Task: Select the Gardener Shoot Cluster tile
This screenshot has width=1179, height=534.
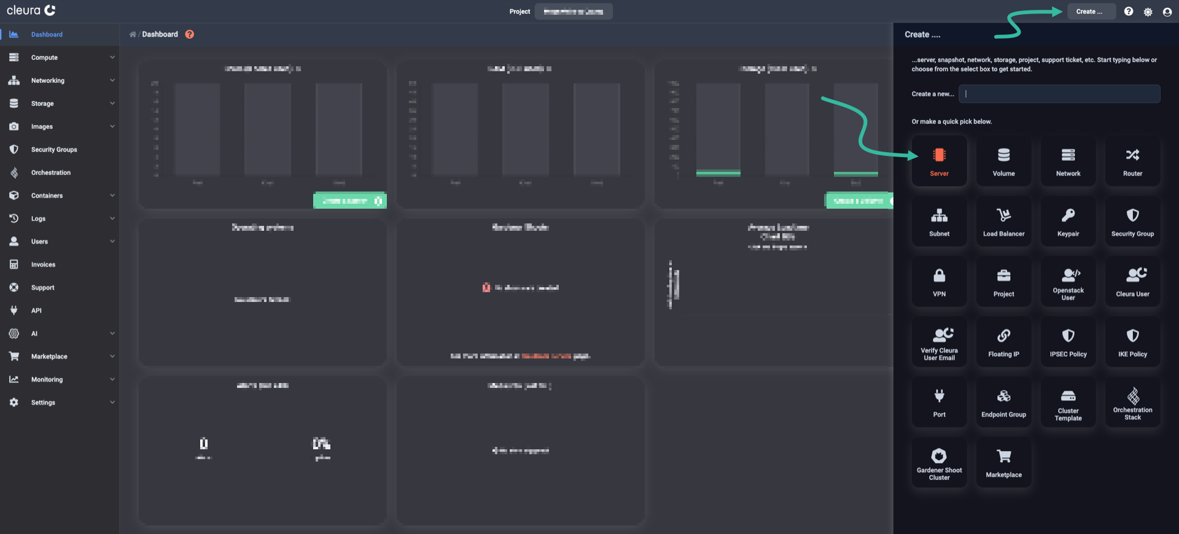Action: (939, 462)
